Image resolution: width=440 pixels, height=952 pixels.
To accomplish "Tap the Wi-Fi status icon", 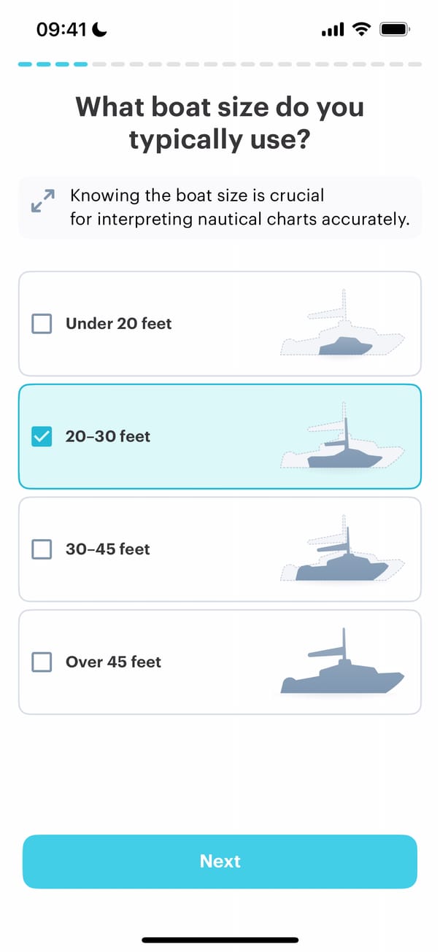I will click(360, 29).
